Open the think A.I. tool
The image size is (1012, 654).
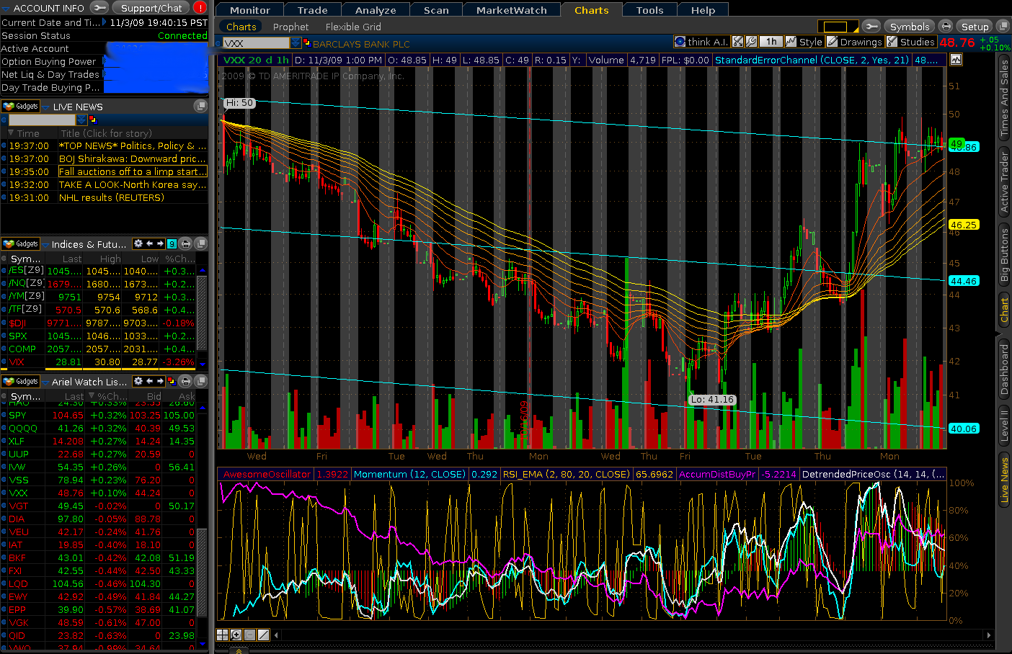coord(701,42)
